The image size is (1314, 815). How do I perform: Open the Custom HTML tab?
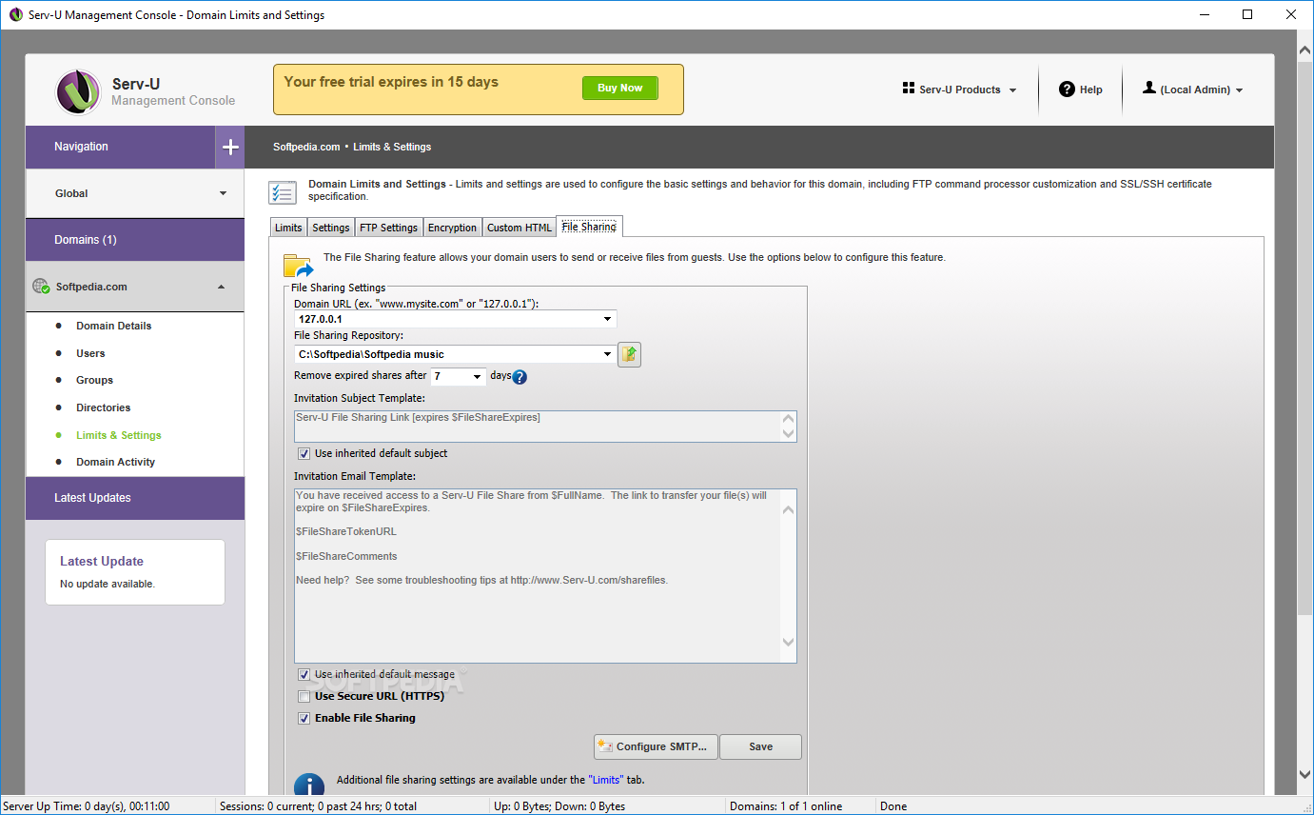click(519, 228)
